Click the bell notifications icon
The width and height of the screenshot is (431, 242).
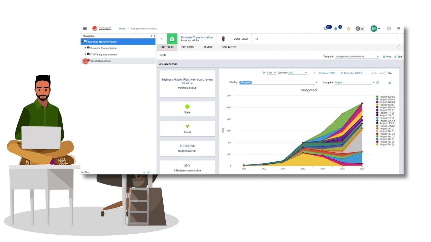[x=336, y=29]
